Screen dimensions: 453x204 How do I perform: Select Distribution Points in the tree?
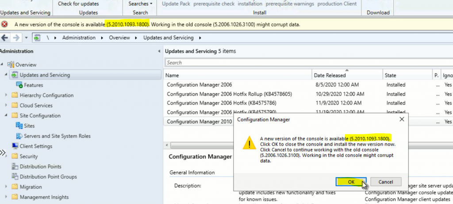point(40,166)
